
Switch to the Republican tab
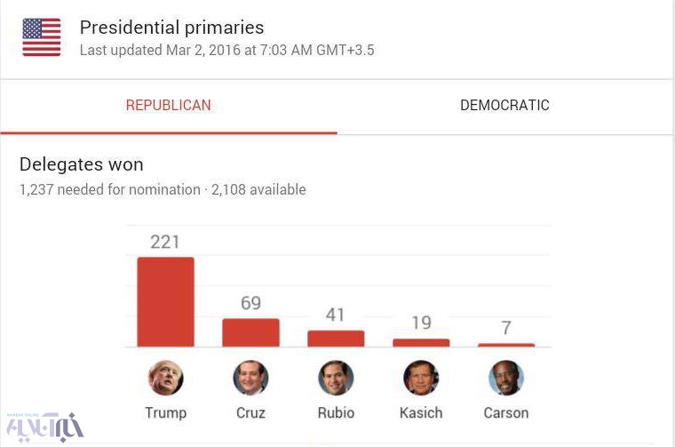pyautogui.click(x=169, y=106)
